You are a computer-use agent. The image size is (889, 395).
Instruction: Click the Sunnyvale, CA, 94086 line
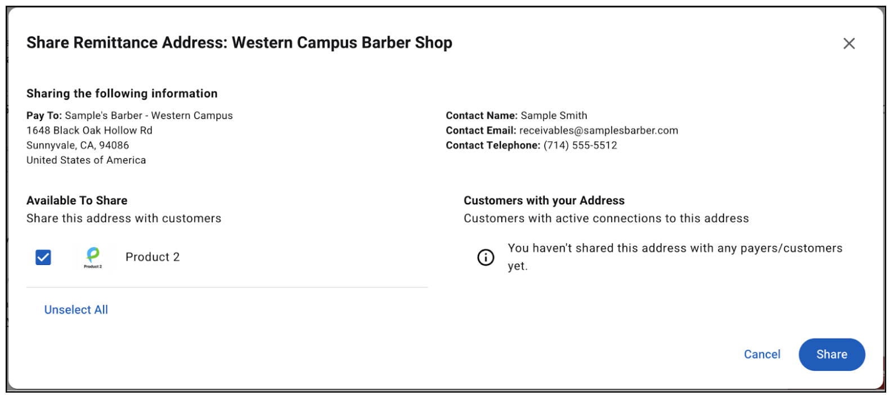(x=78, y=145)
